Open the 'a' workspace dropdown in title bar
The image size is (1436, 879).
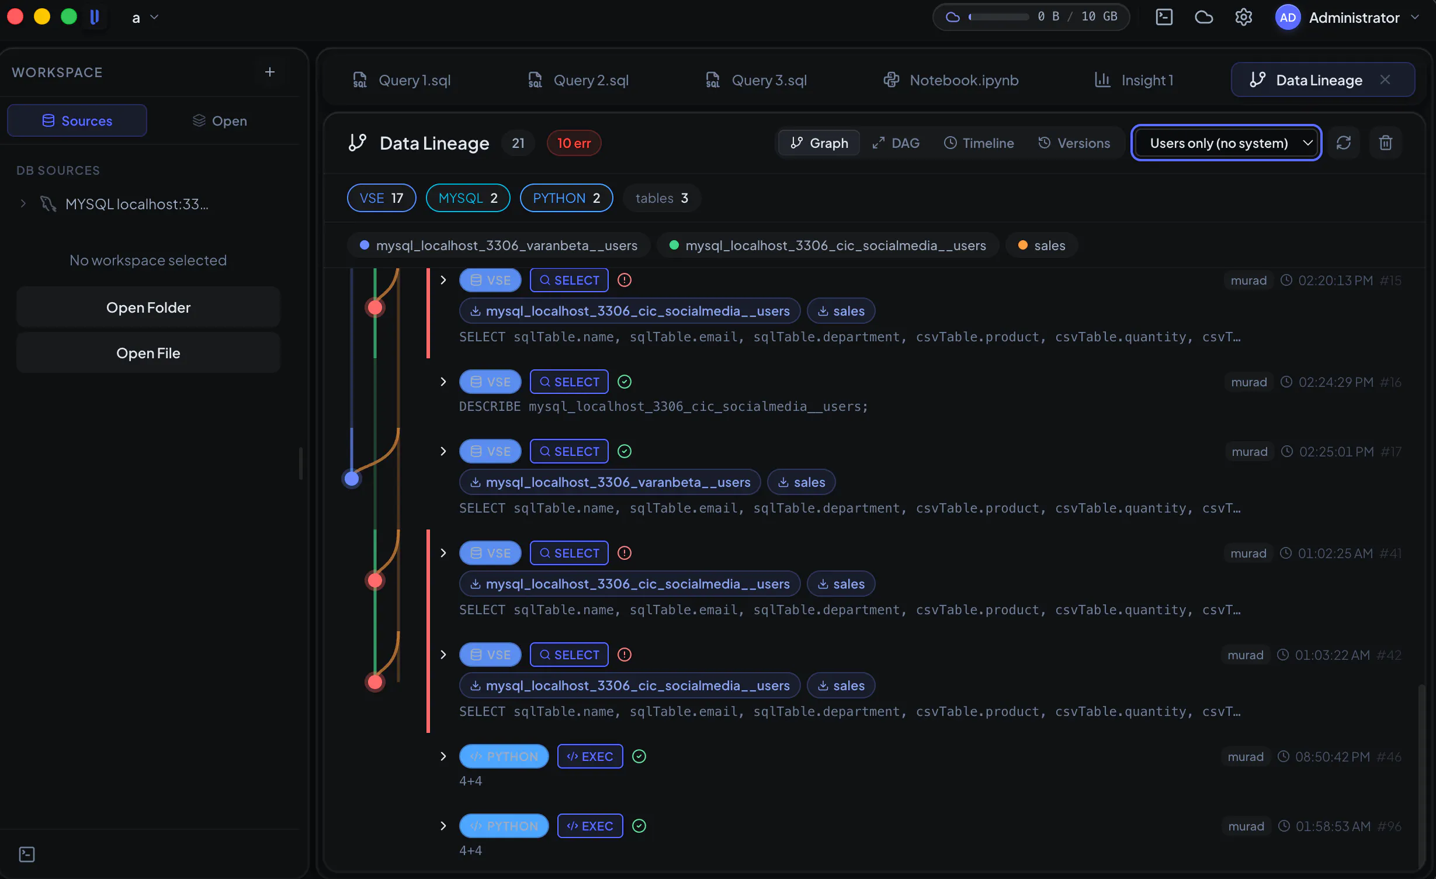coord(145,18)
